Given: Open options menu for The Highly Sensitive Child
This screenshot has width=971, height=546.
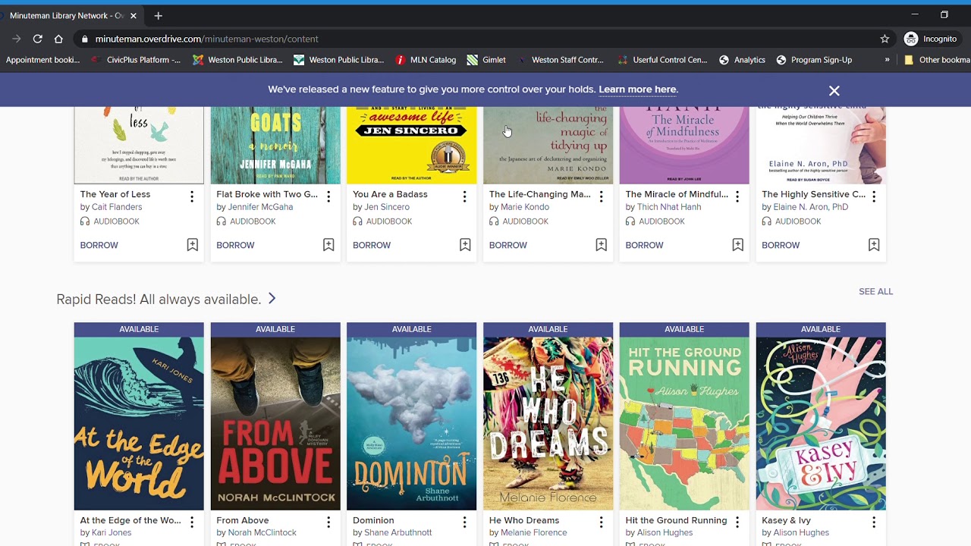Looking at the screenshot, I should pyautogui.click(x=874, y=196).
